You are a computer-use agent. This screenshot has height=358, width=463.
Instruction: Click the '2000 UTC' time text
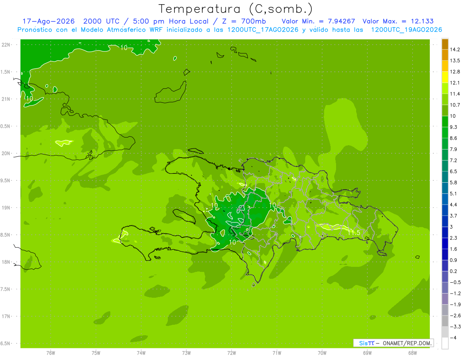click(102, 21)
